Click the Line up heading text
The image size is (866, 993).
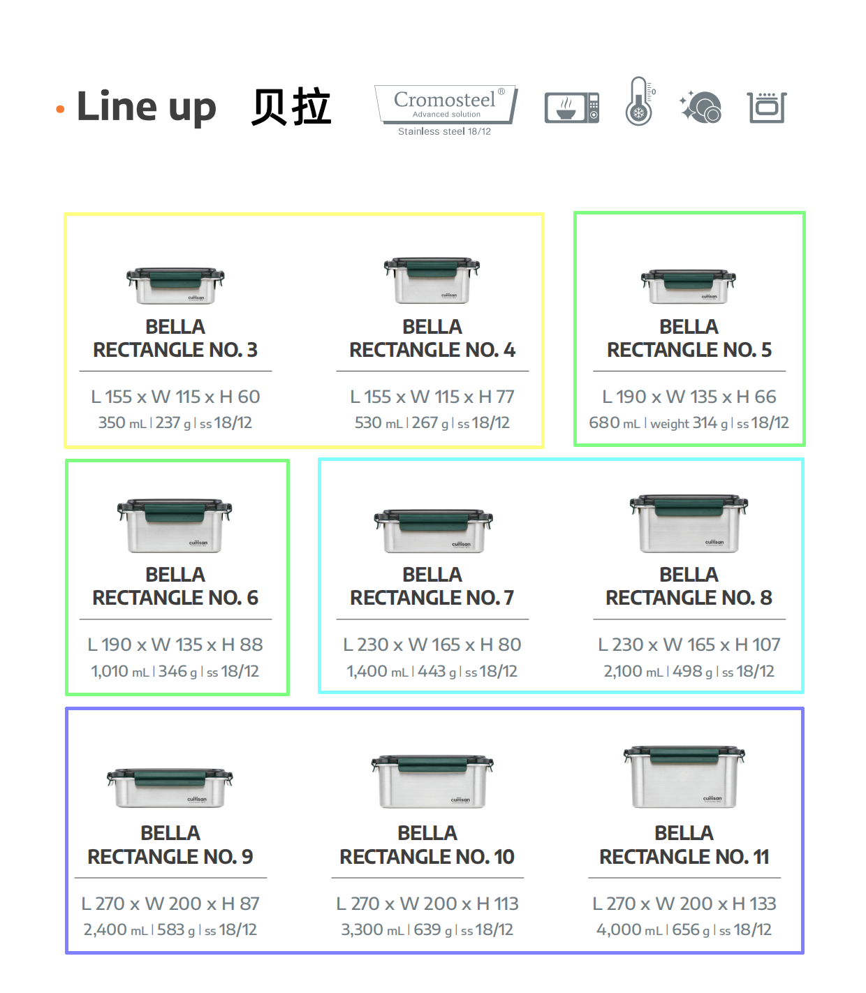point(147,107)
